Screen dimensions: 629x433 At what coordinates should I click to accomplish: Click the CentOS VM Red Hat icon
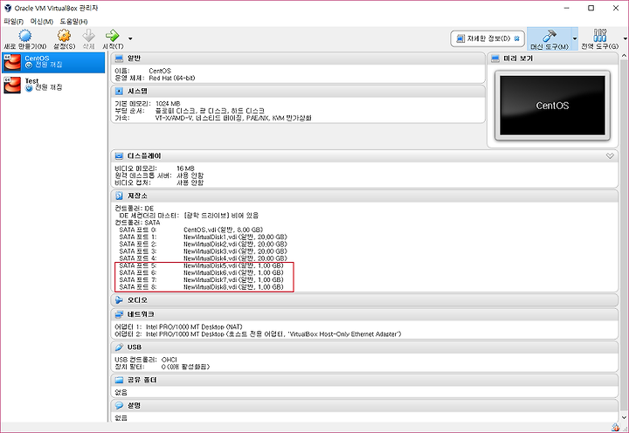(x=12, y=62)
